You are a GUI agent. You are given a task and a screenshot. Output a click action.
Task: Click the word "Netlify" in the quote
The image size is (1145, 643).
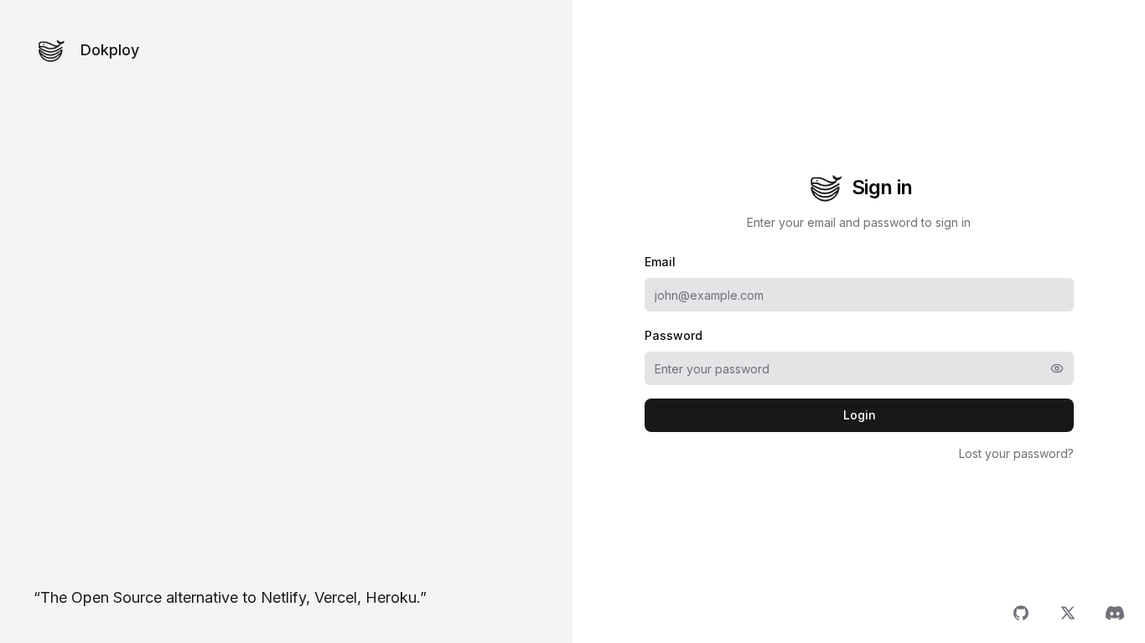[284, 598]
